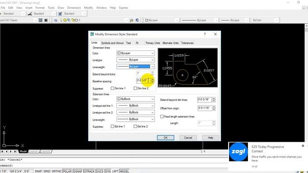The image size is (308, 173).
Task: Open Linetype ext line 2 dropdown
Action: [136, 112]
